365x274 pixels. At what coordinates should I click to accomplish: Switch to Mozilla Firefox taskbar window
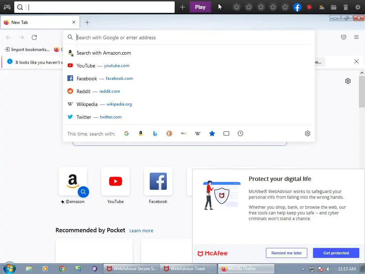246,269
